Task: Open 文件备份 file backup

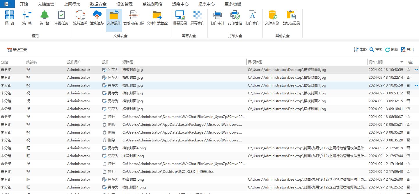Action: (272, 18)
